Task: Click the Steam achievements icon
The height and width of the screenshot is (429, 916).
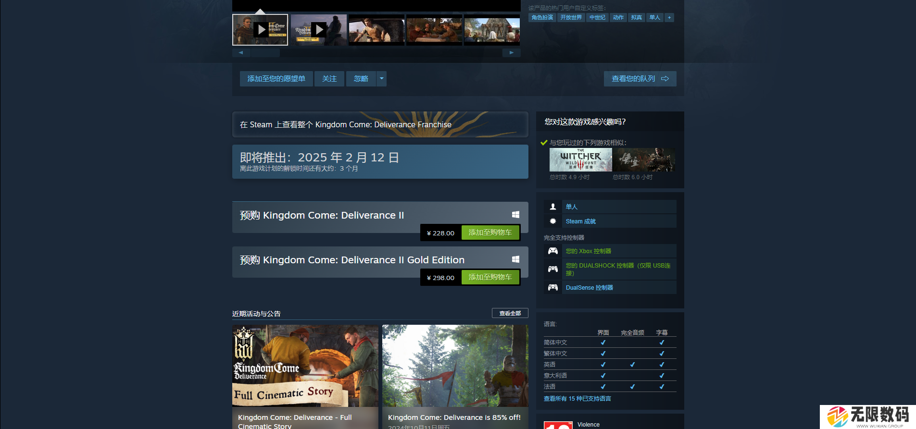Action: (x=553, y=221)
